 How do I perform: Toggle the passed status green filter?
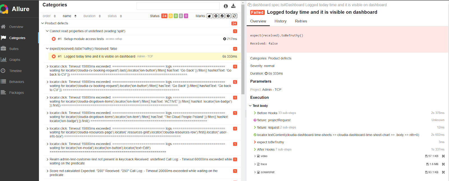176,16
